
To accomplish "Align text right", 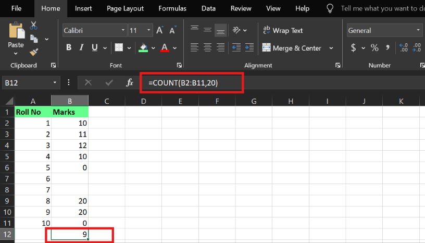I will click(221, 47).
